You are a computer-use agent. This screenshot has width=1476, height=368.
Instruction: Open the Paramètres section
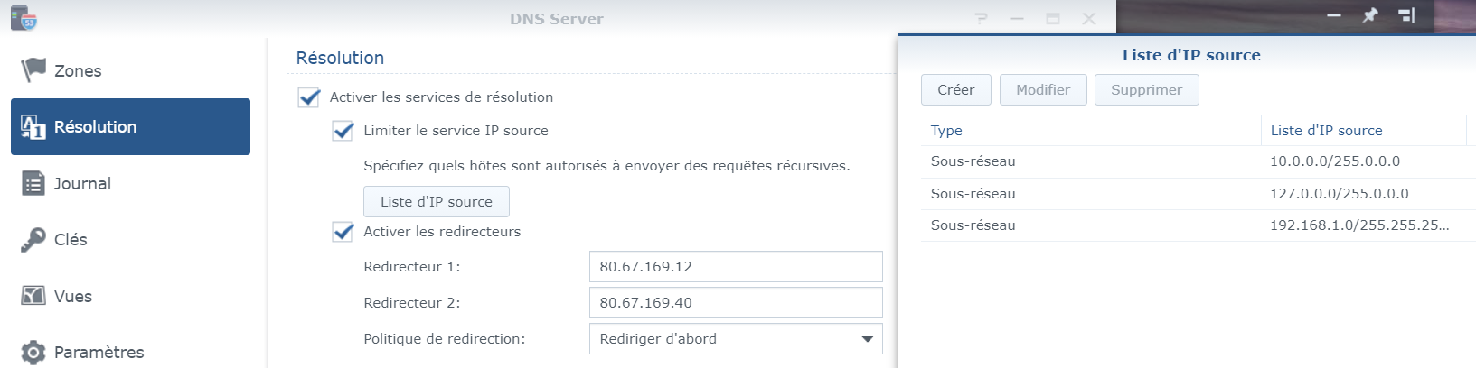(x=130, y=352)
